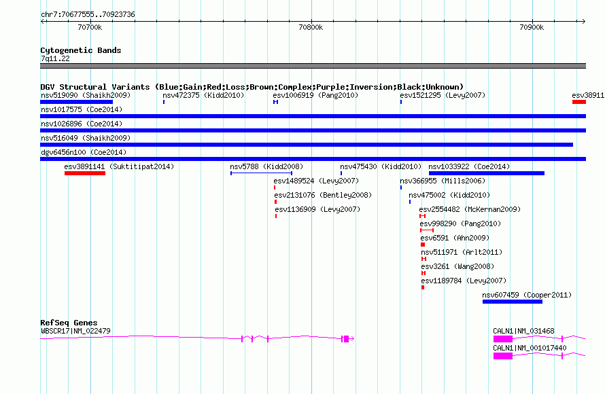Image resolution: width=605 pixels, height=394 pixels.
Task: Click the red esv3891141 loss bar
Action: (x=85, y=173)
